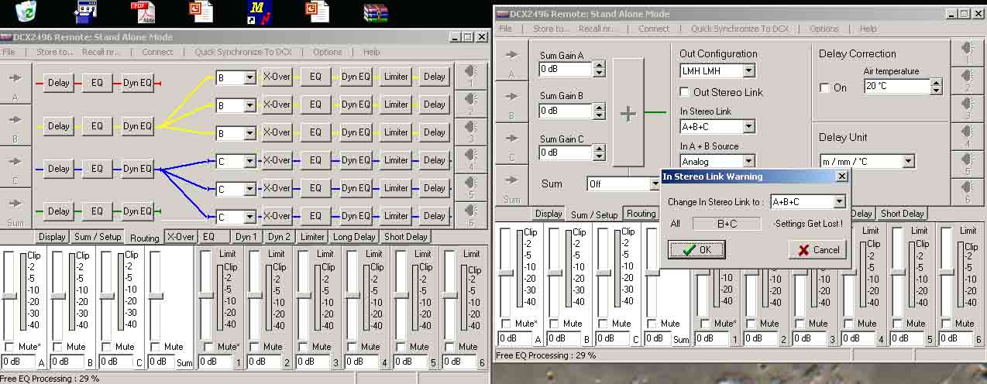Open the In Stereo Link dropdown in setup panel

coord(748,126)
